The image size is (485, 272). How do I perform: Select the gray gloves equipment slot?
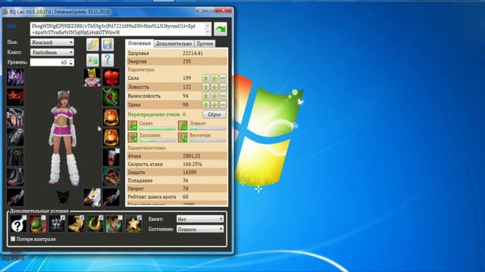15,138
